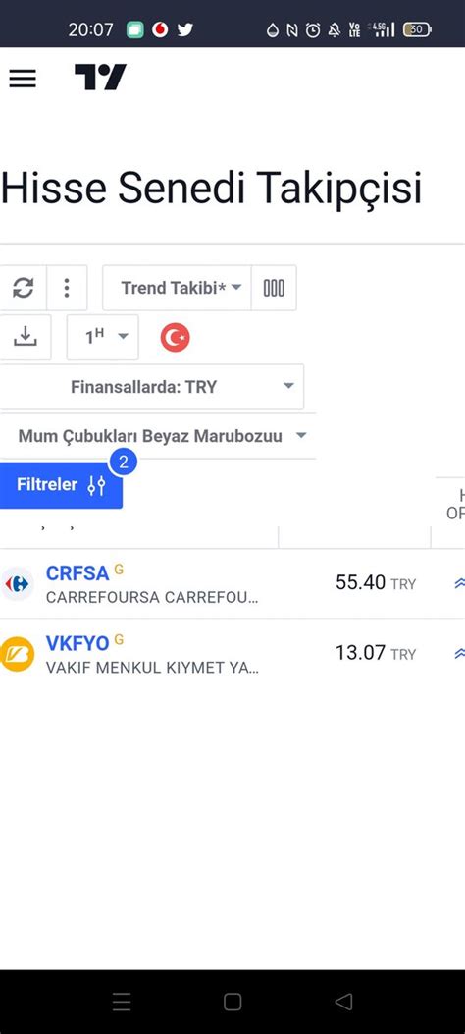
Task: Open the CARREFOURSA logo icon
Action: pos(17,583)
